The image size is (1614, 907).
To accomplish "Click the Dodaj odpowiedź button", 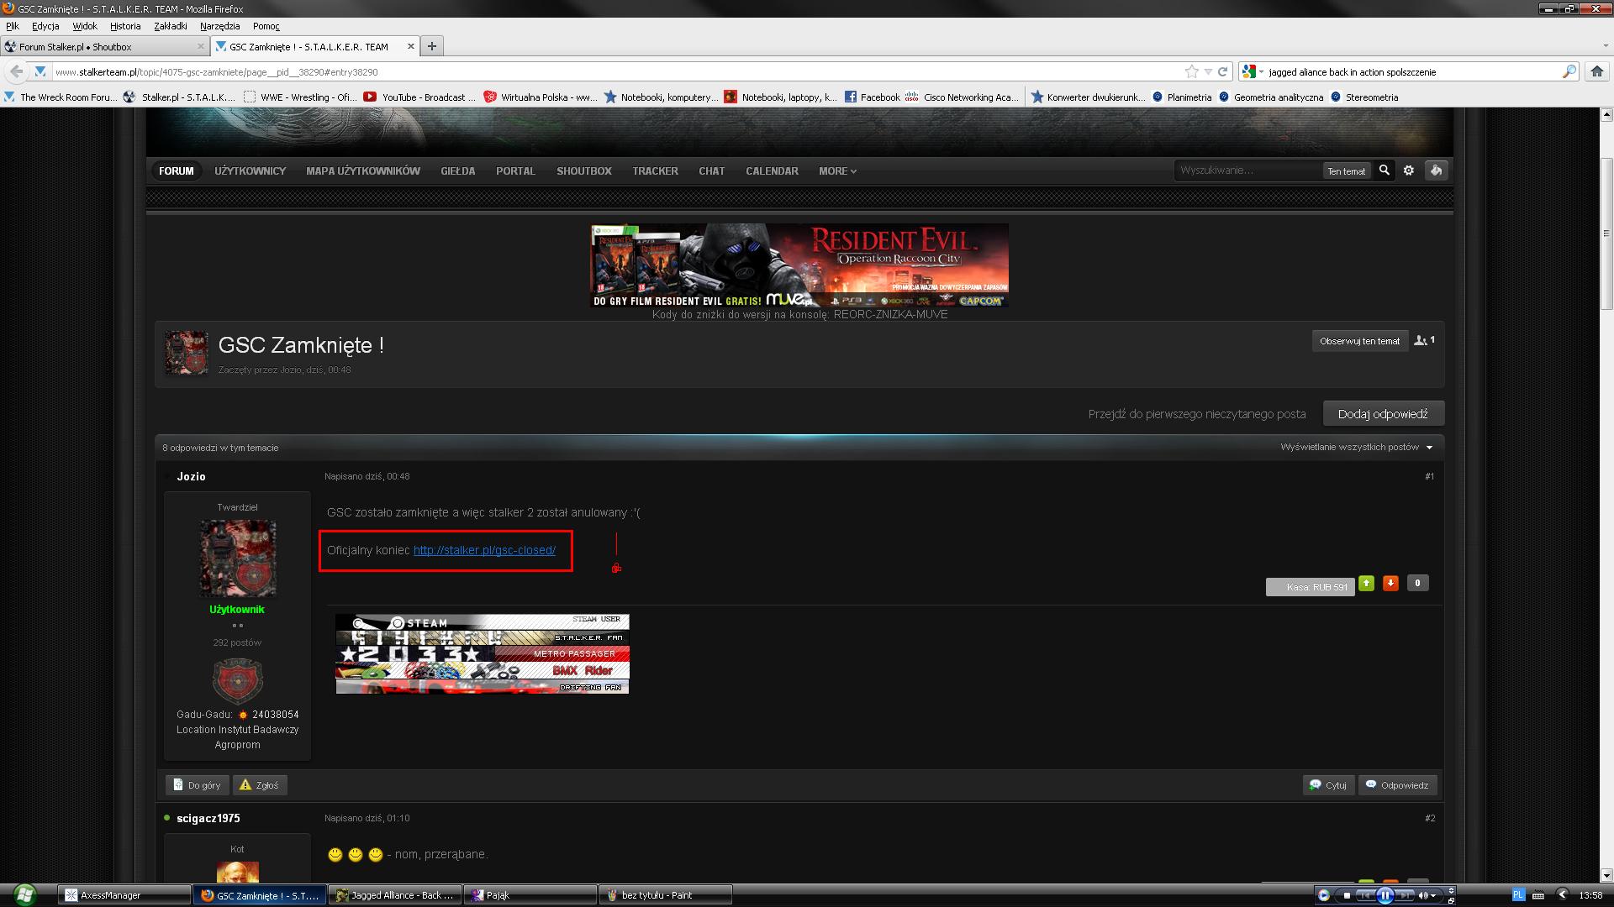I will pyautogui.click(x=1383, y=413).
